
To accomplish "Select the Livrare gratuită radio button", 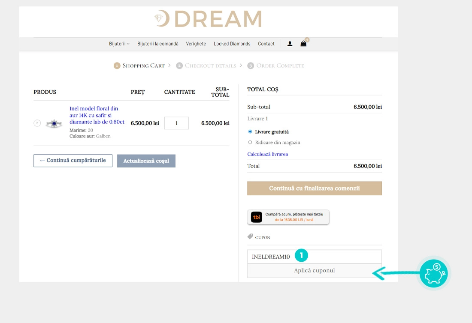I will coord(250,132).
